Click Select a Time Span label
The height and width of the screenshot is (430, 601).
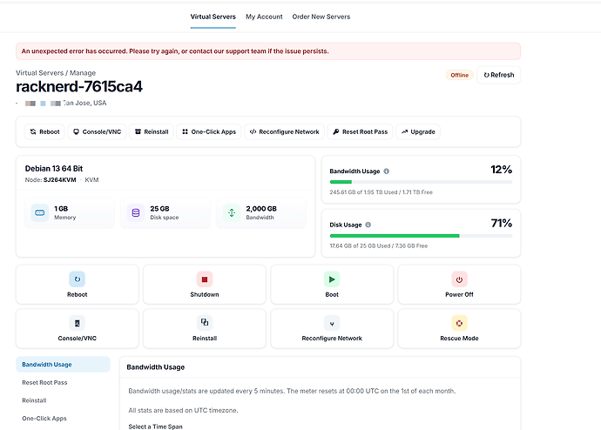155,427
